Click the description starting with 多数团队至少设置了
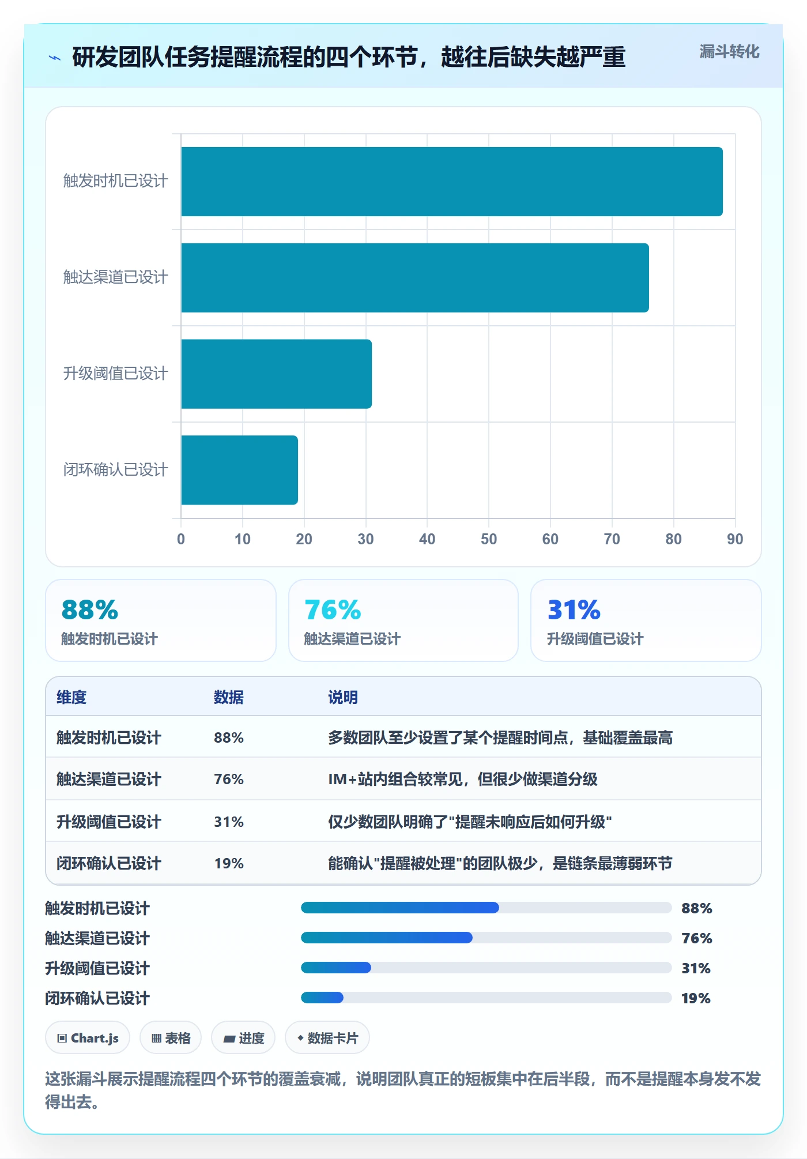 500,737
